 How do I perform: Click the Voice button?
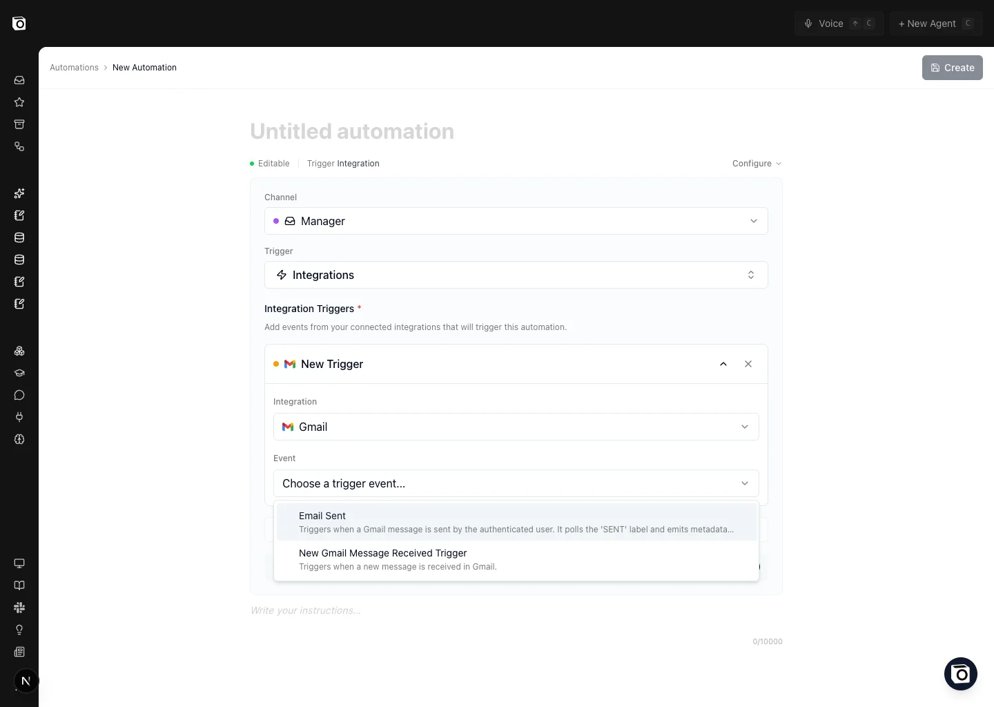pos(839,23)
